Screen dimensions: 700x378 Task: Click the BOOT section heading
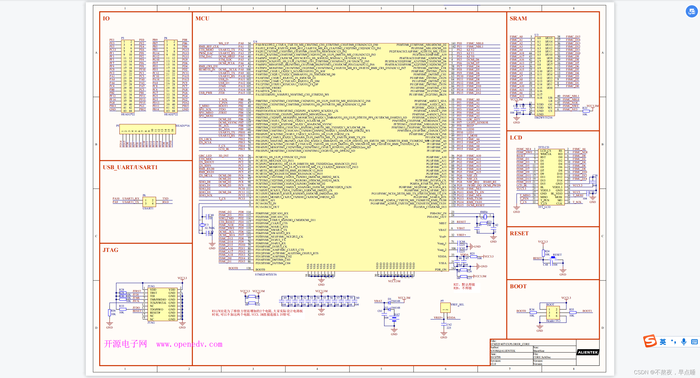point(518,286)
